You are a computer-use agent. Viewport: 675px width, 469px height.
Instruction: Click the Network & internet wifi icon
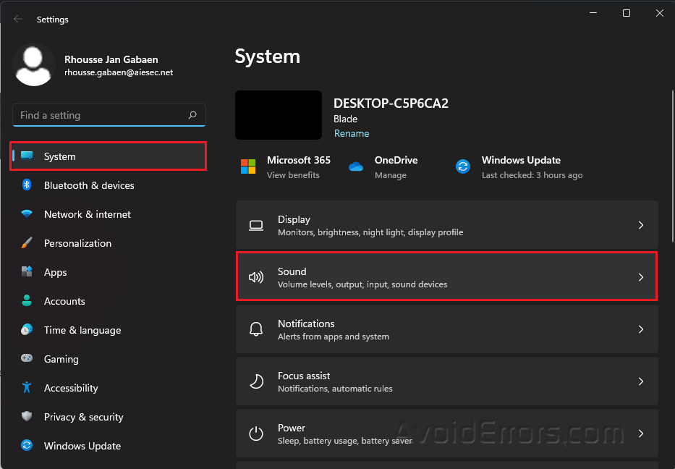(27, 214)
